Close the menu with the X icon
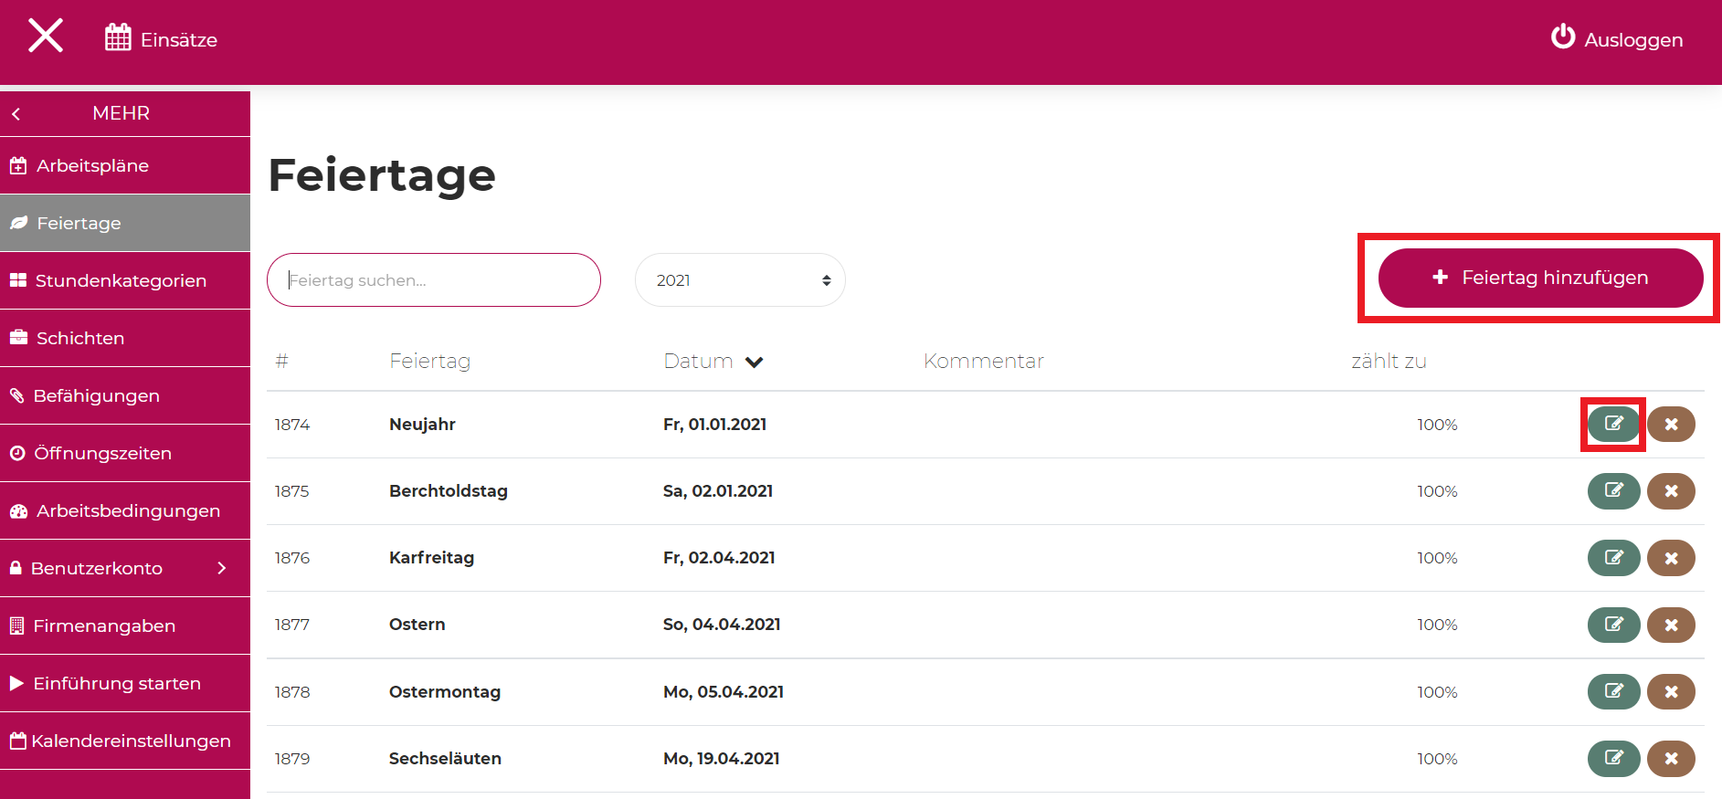Screen dimensions: 1722x799 (x=46, y=37)
